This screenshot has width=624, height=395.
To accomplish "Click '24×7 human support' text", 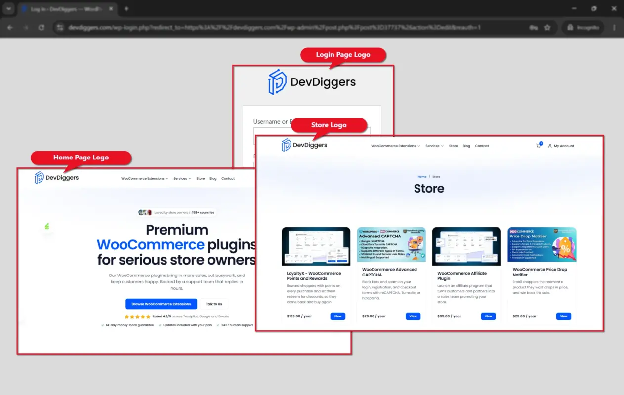I will pyautogui.click(x=237, y=325).
